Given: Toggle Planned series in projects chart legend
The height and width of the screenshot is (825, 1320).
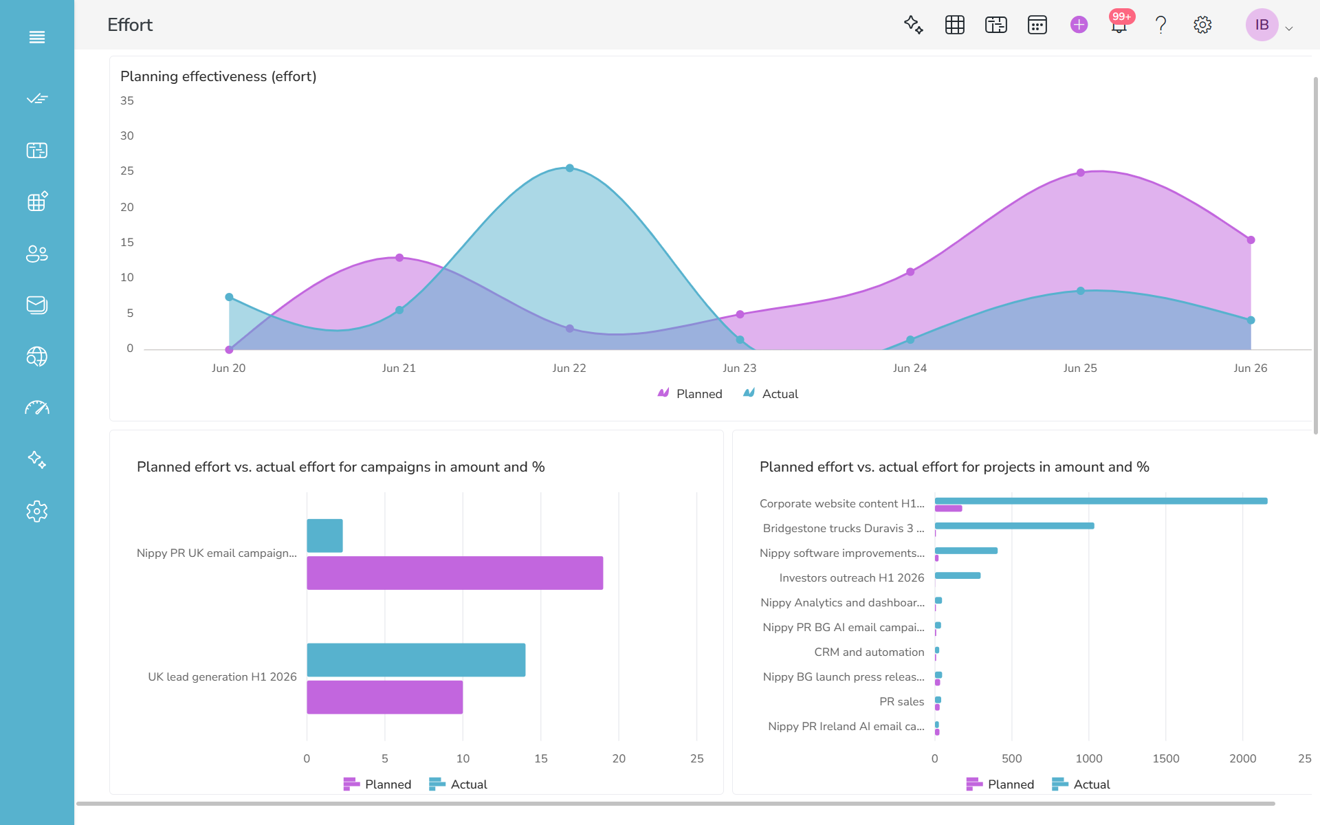Looking at the screenshot, I should point(1000,784).
